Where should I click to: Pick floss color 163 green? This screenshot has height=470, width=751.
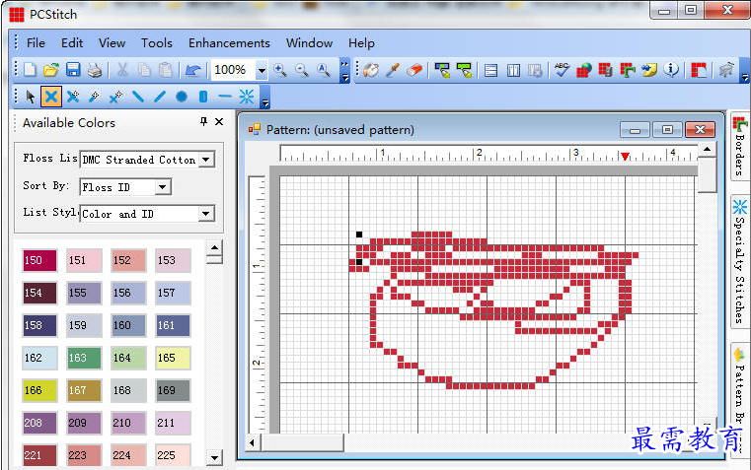coord(84,358)
